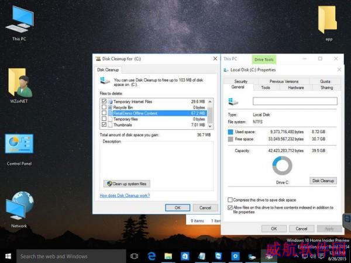The image size is (351, 263).
Task: Enable Compress this drive to save space
Action: tap(230, 200)
